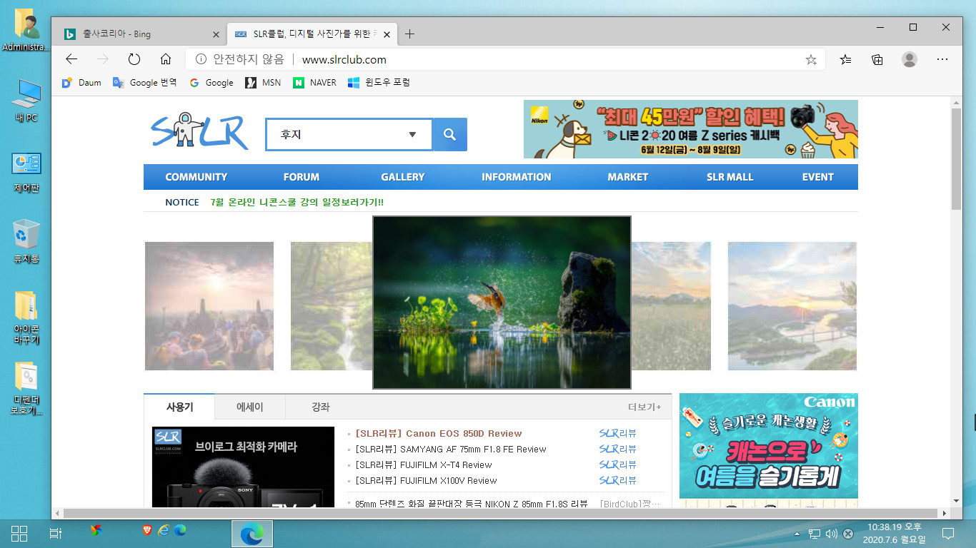The width and height of the screenshot is (976, 548).
Task: Open Task View on the taskbar
Action: coord(56,533)
